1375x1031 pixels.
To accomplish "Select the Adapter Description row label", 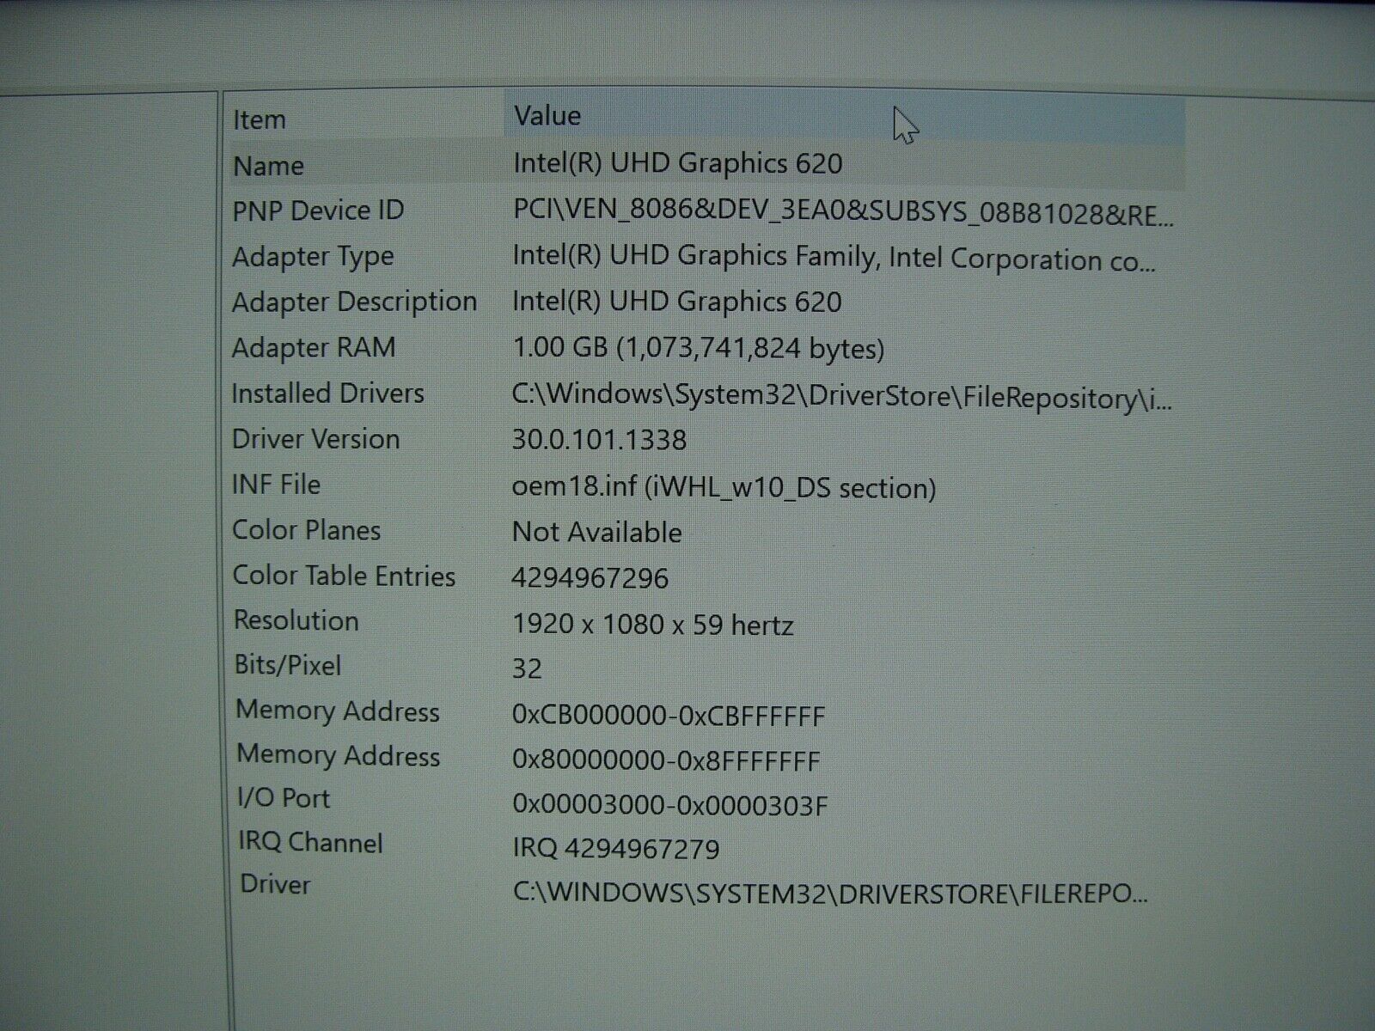I will click(x=354, y=302).
